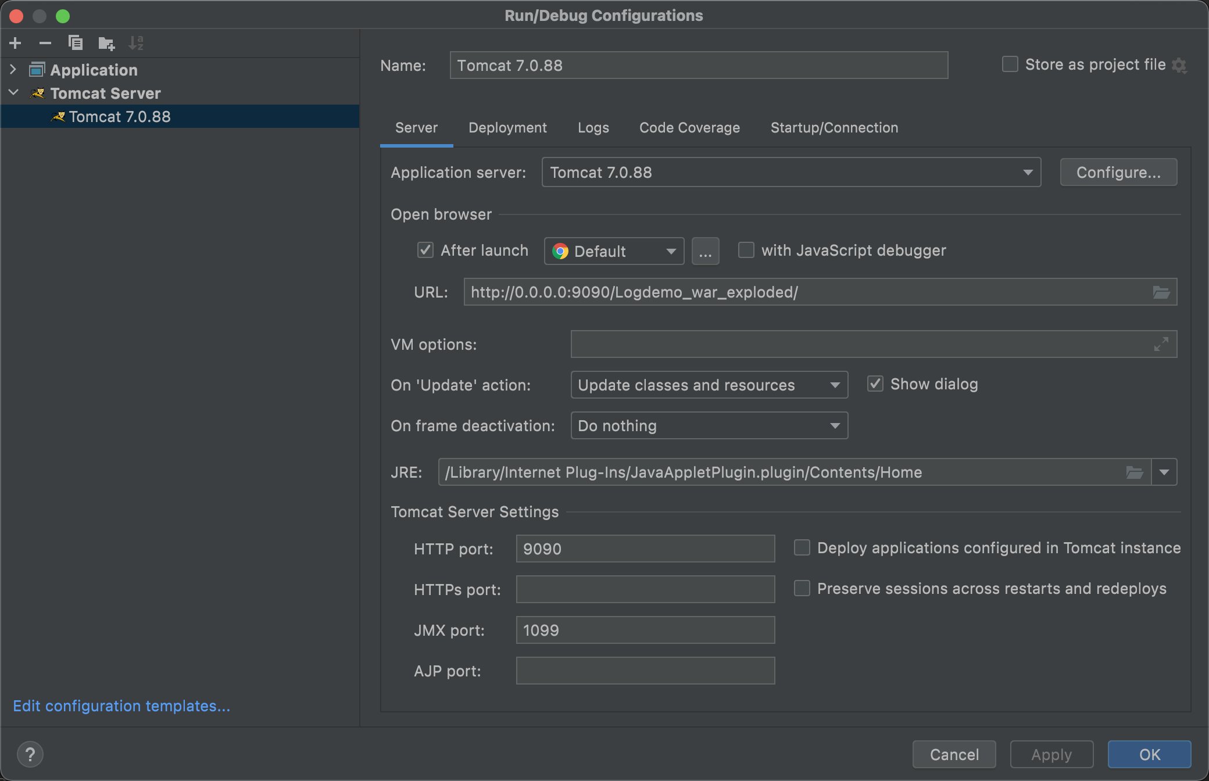Click the HTTP port field
This screenshot has width=1209, height=781.
tap(645, 549)
